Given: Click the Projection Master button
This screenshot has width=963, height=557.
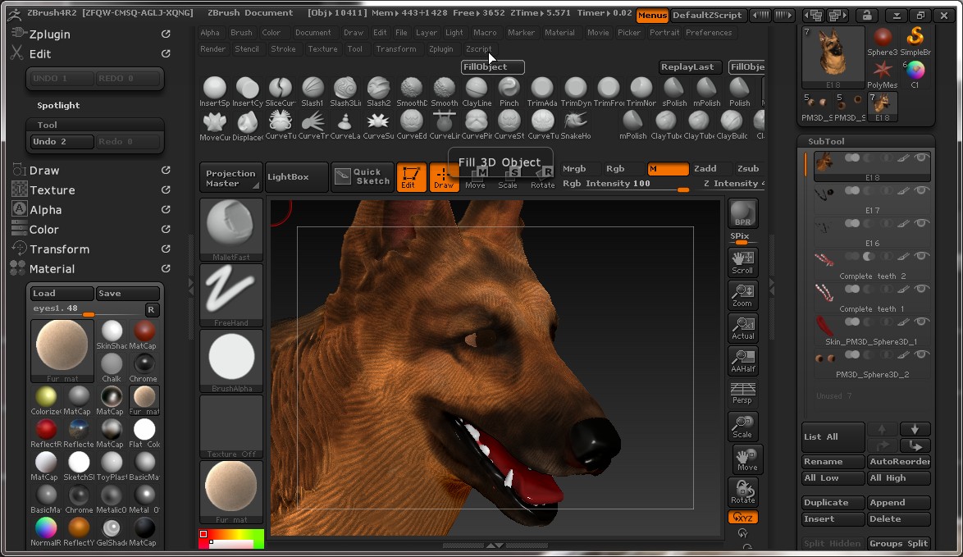Looking at the screenshot, I should [231, 177].
